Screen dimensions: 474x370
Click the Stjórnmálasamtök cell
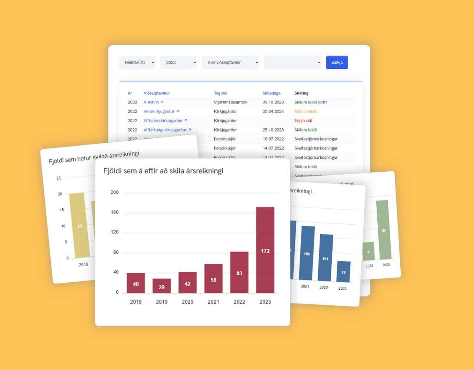pyautogui.click(x=231, y=102)
